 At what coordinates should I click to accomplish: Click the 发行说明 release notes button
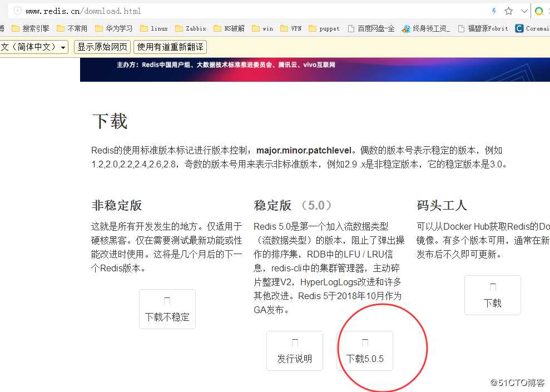pyautogui.click(x=295, y=351)
